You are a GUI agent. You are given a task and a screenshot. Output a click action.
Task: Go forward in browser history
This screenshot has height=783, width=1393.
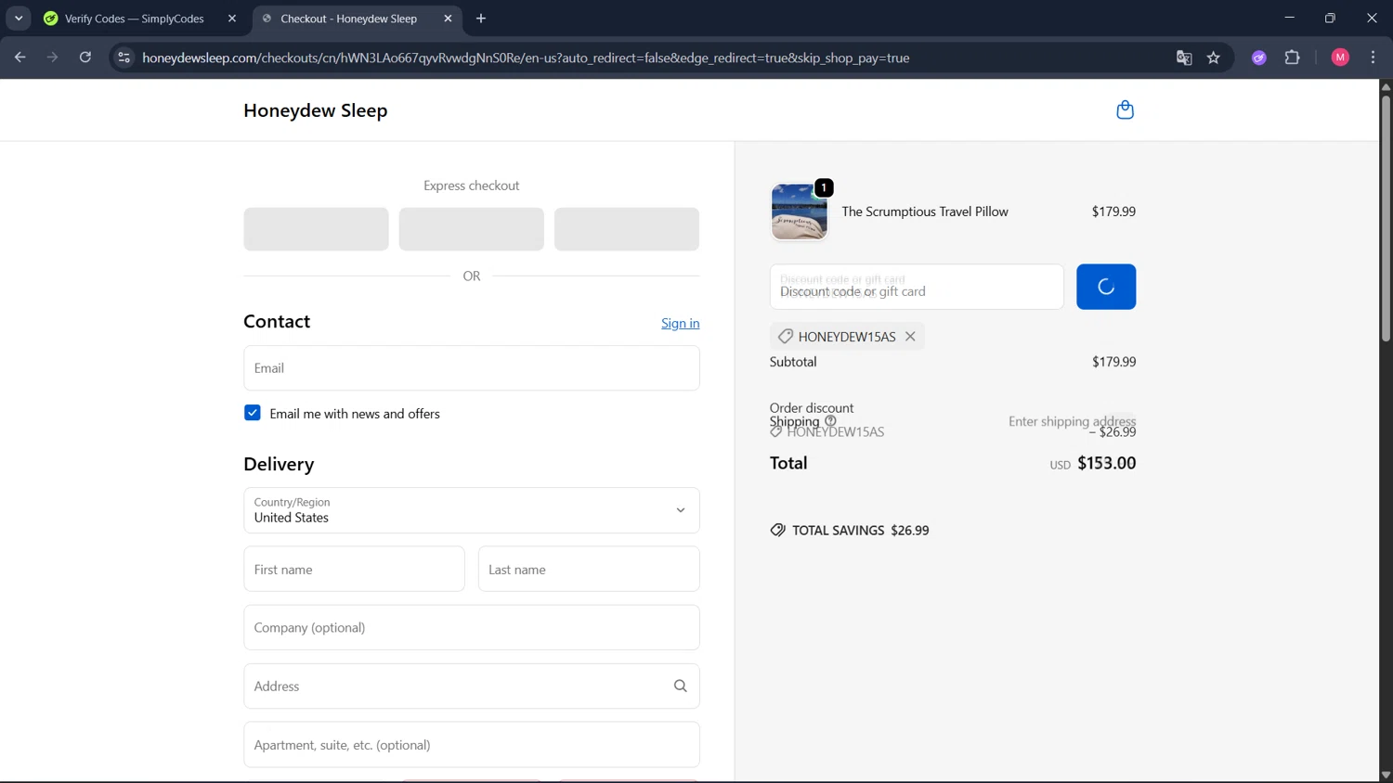click(52, 58)
